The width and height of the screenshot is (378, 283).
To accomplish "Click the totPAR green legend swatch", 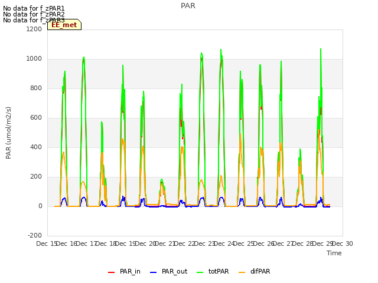I will [200, 272].
